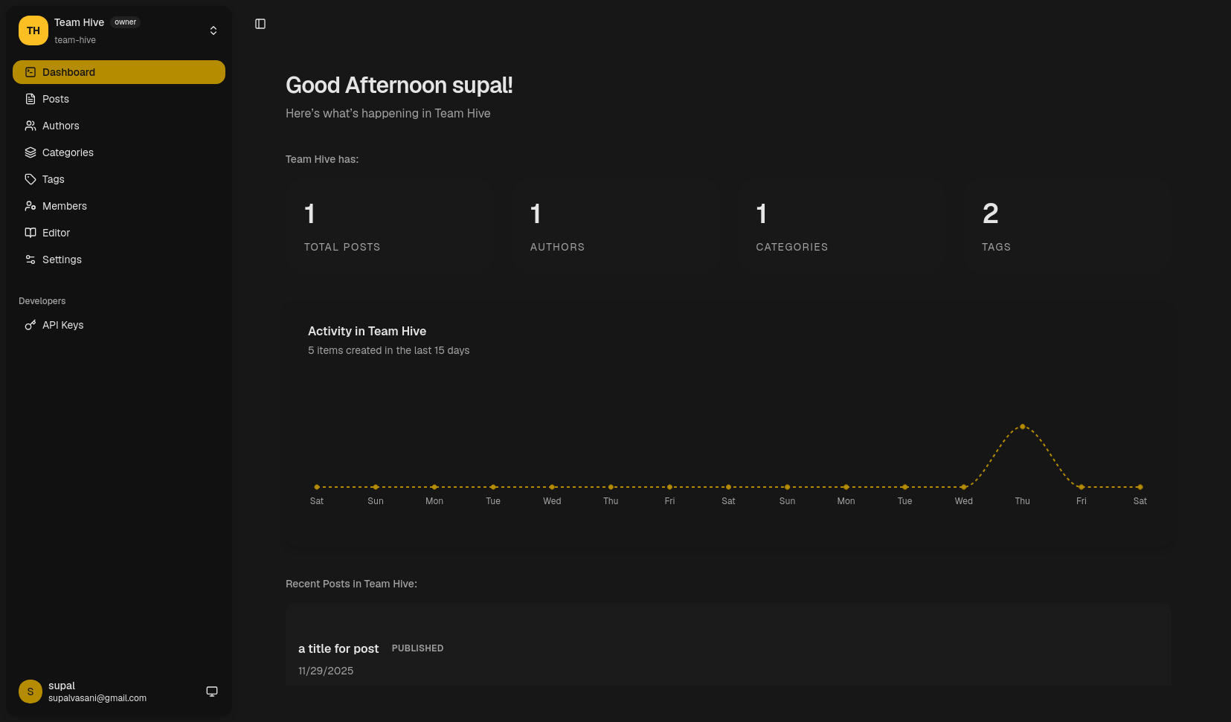Expand options on the TH workspace avatar
Viewport: 1231px width, 722px height.
[x=33, y=30]
